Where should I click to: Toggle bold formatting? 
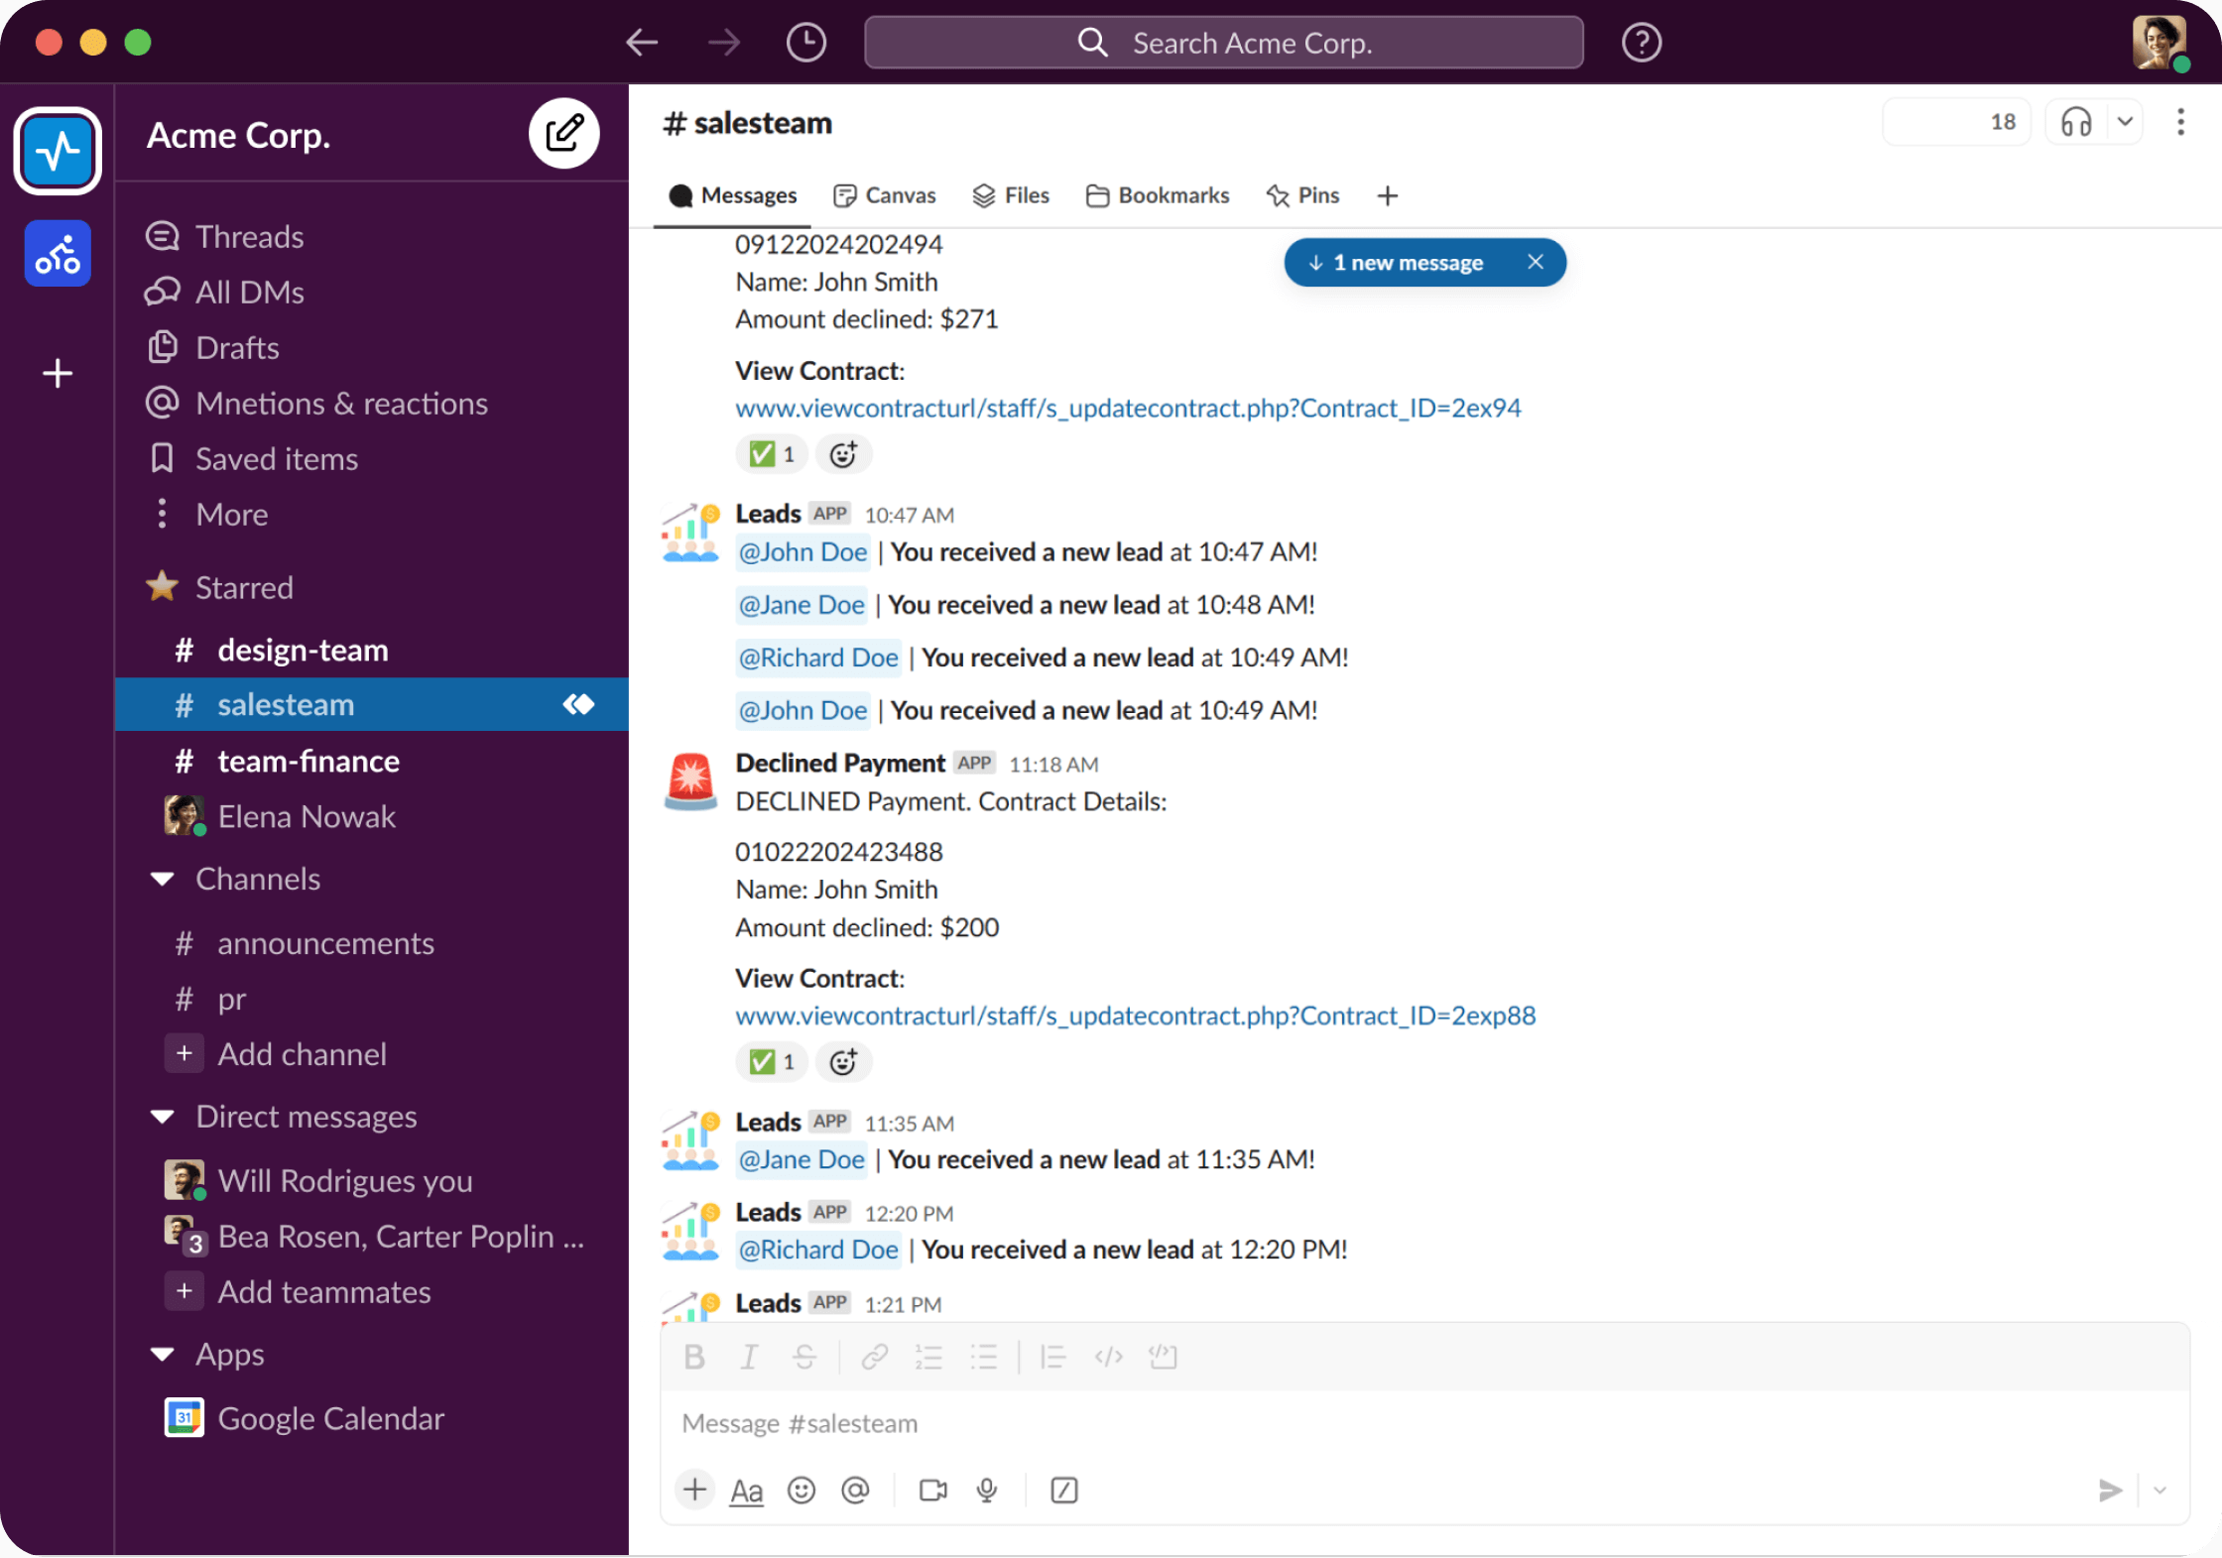[694, 1357]
